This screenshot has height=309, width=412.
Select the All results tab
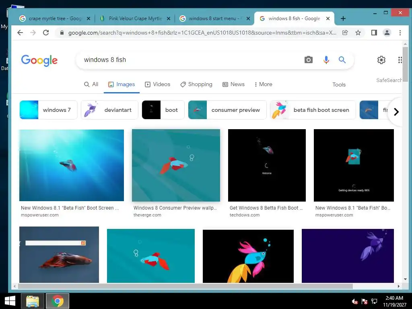(91, 84)
